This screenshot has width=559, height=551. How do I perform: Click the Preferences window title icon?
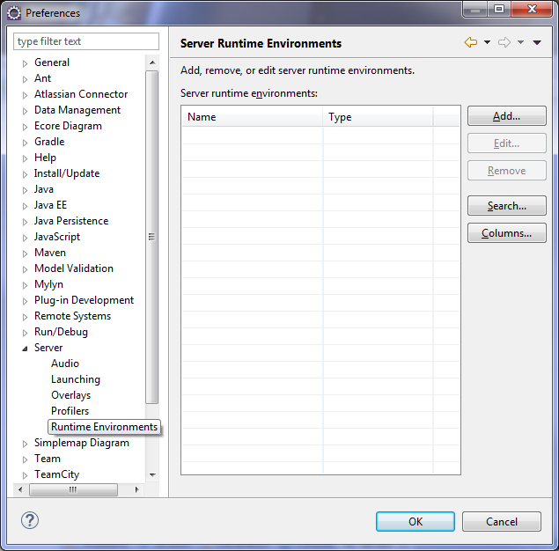pos(13,13)
